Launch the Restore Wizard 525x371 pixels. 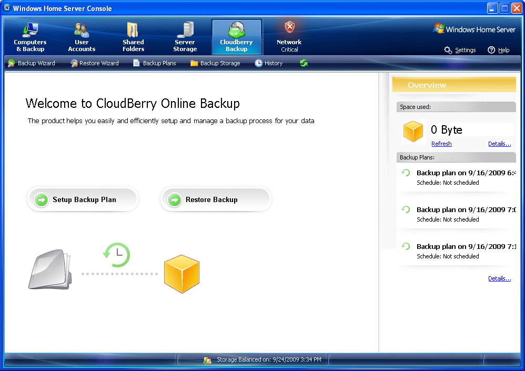pos(94,63)
